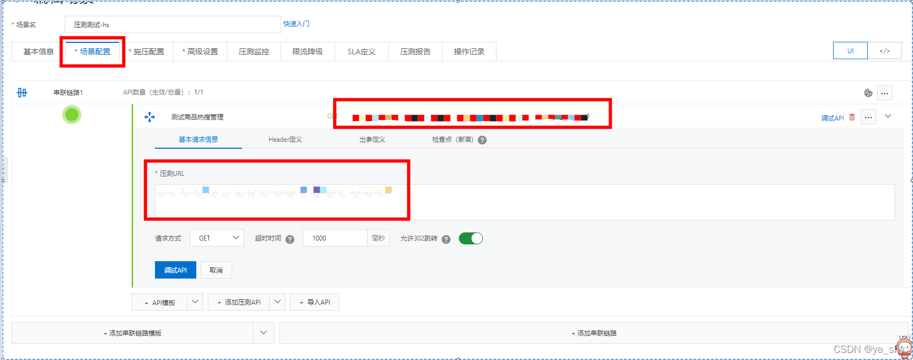The width and height of the screenshot is (913, 360).
Task: Select the Header定义 sub-tab
Action: click(285, 140)
